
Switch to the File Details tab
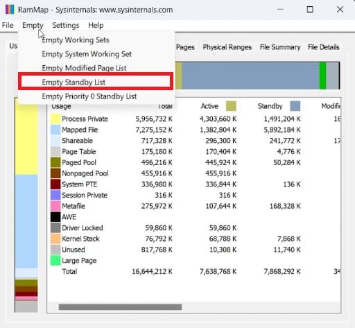coord(323,47)
